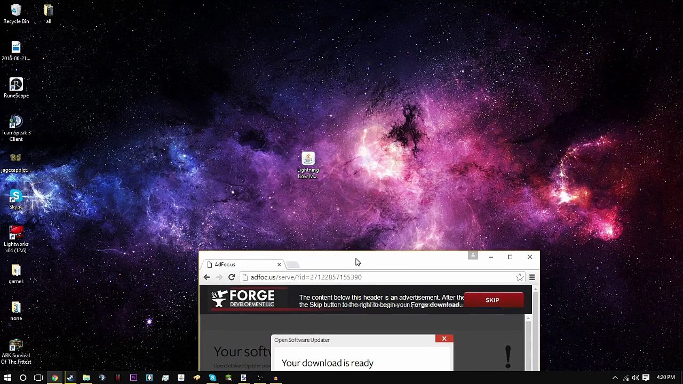The width and height of the screenshot is (683, 384).
Task: Click the red SKIP button
Action: point(493,300)
